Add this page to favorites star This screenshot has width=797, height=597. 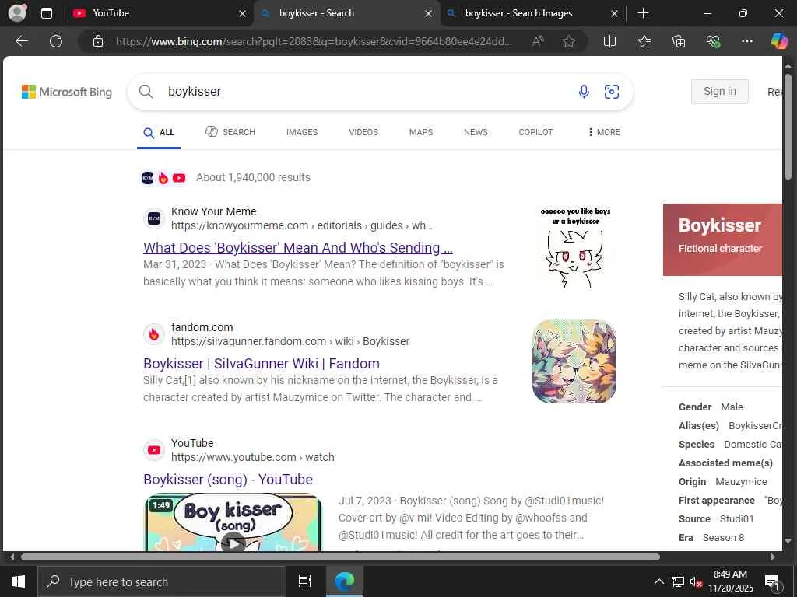pyautogui.click(x=569, y=41)
